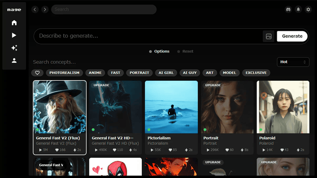Viewport: 317px width, 178px height.
Task: Click the play count icon on Portrait card
Action: [208, 150]
